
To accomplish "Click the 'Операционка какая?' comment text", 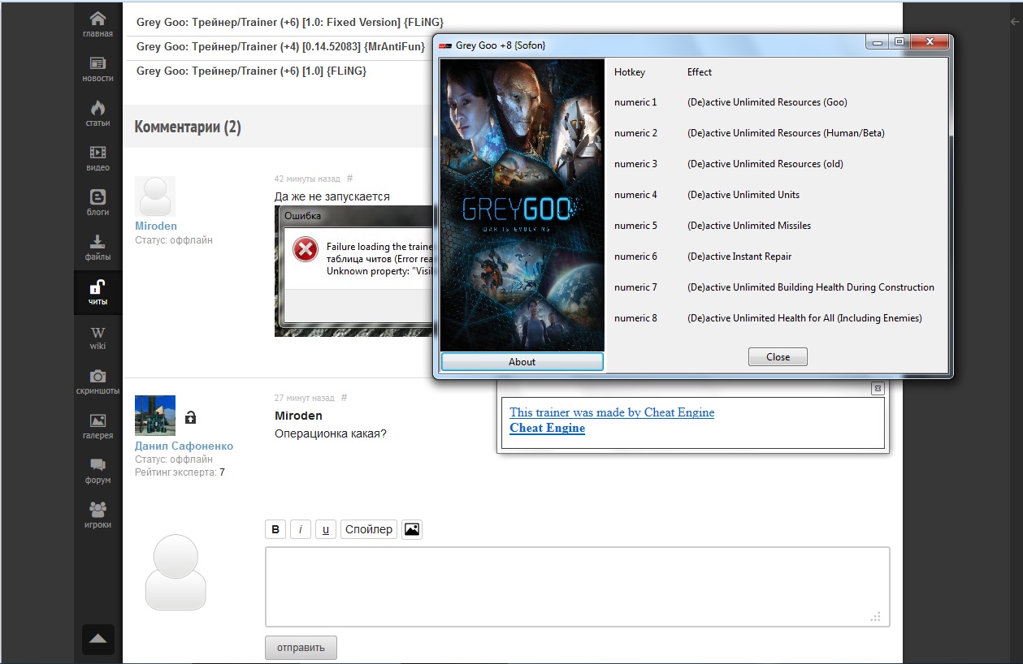I will tap(331, 433).
